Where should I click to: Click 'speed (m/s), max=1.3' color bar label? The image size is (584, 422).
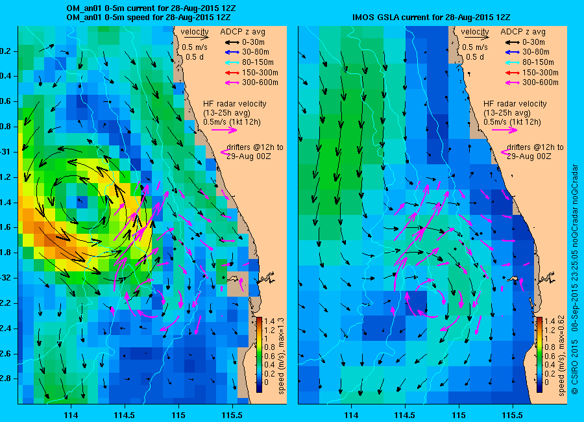click(x=281, y=356)
